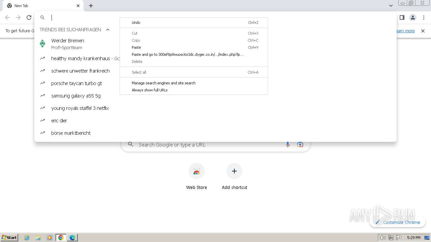This screenshot has width=431, height=242.
Task: Open Google Lens image search
Action: 300,145
